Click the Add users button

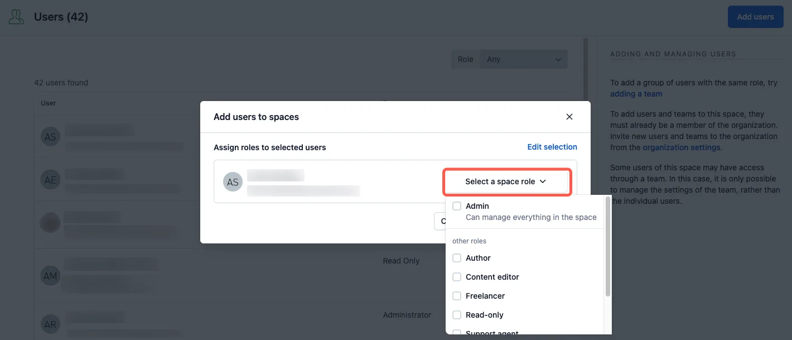coord(755,17)
